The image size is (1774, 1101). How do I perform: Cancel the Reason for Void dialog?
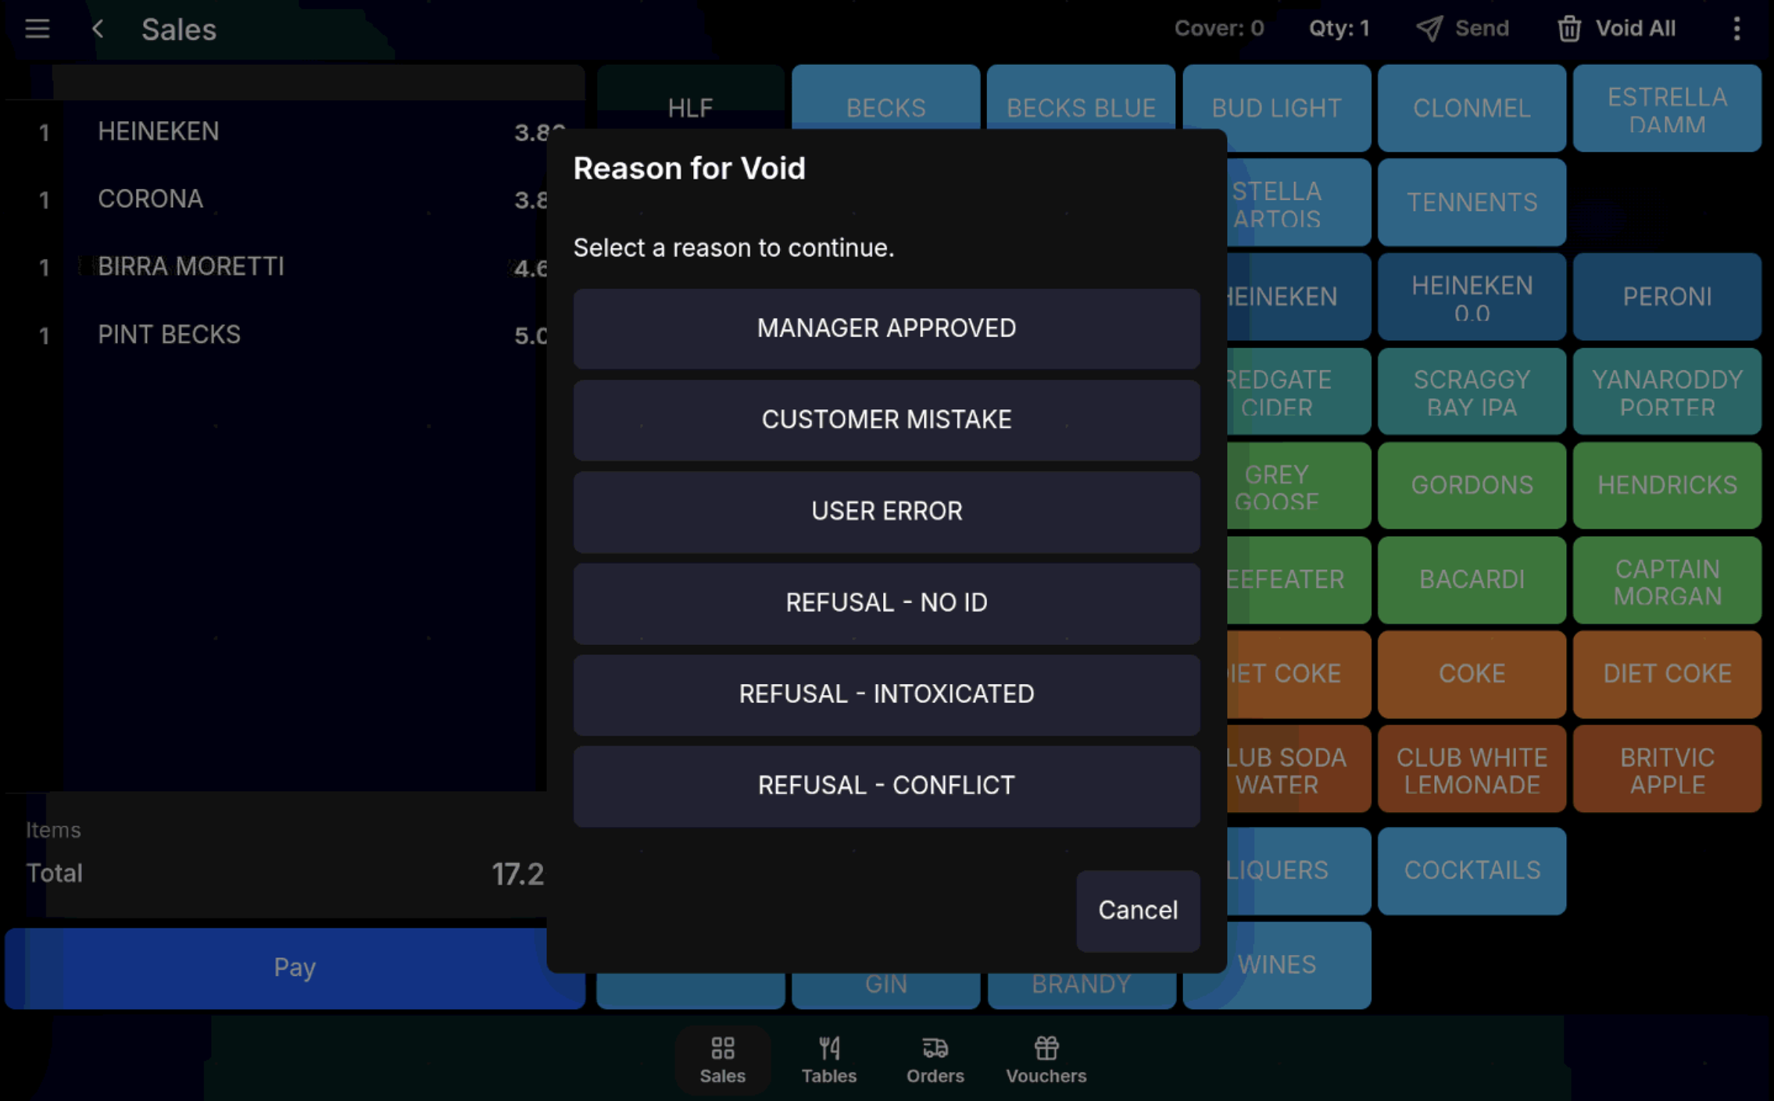coord(1138,910)
